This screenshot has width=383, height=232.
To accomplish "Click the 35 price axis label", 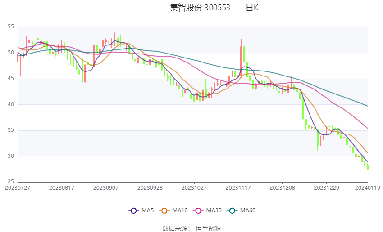I will [11, 130].
